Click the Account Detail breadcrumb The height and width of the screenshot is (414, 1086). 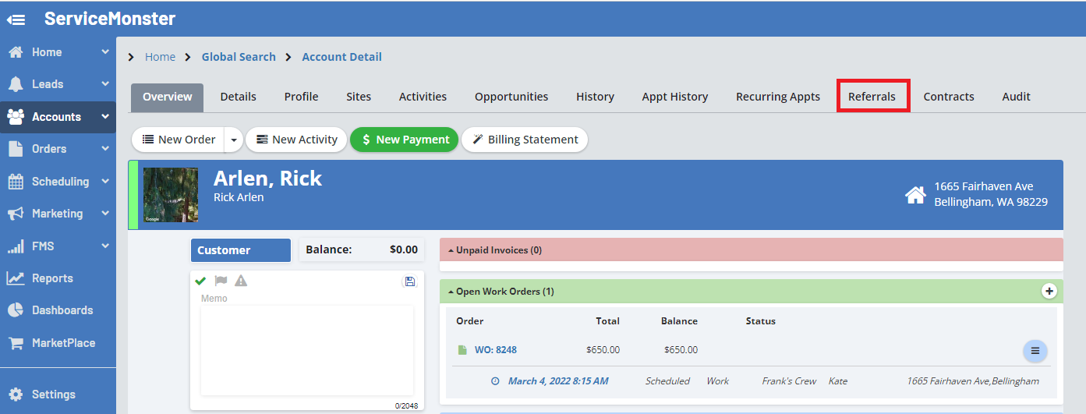pos(341,57)
